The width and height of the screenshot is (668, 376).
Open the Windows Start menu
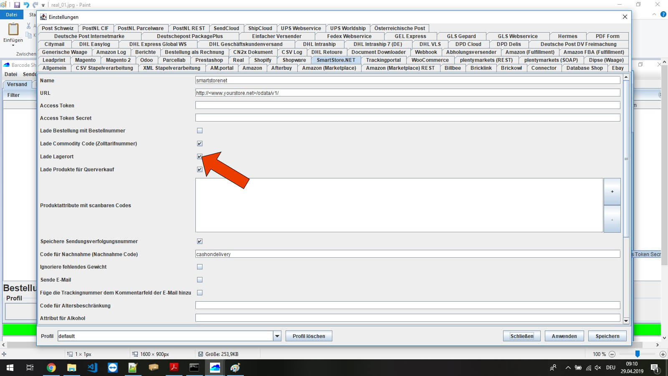point(10,368)
